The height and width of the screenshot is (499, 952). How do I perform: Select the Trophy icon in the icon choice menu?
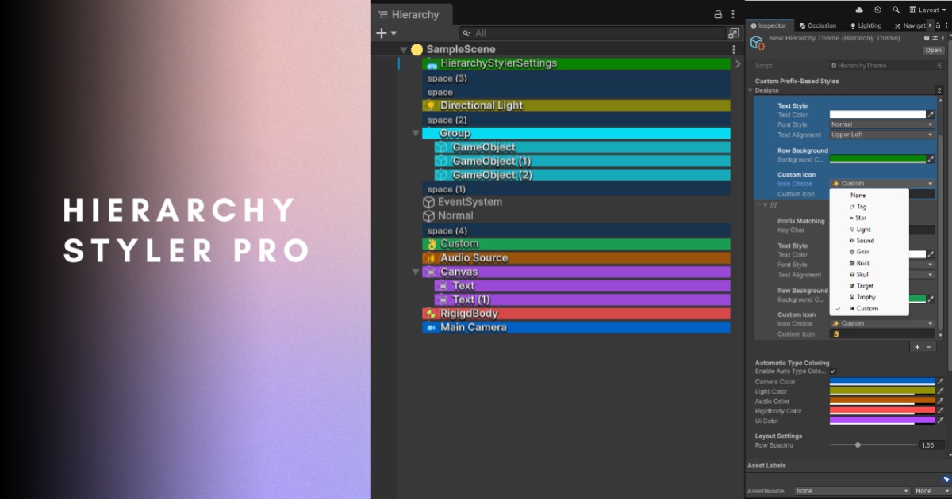(862, 296)
